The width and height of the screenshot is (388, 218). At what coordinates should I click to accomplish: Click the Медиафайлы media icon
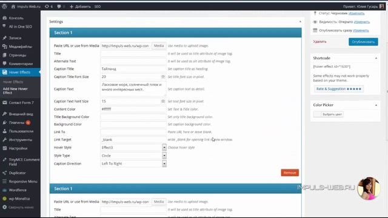[x=4, y=47]
